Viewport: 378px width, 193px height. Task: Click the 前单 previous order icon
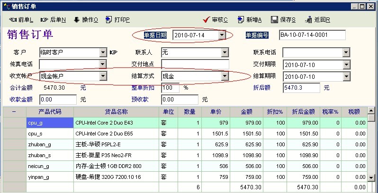[x=13, y=20]
